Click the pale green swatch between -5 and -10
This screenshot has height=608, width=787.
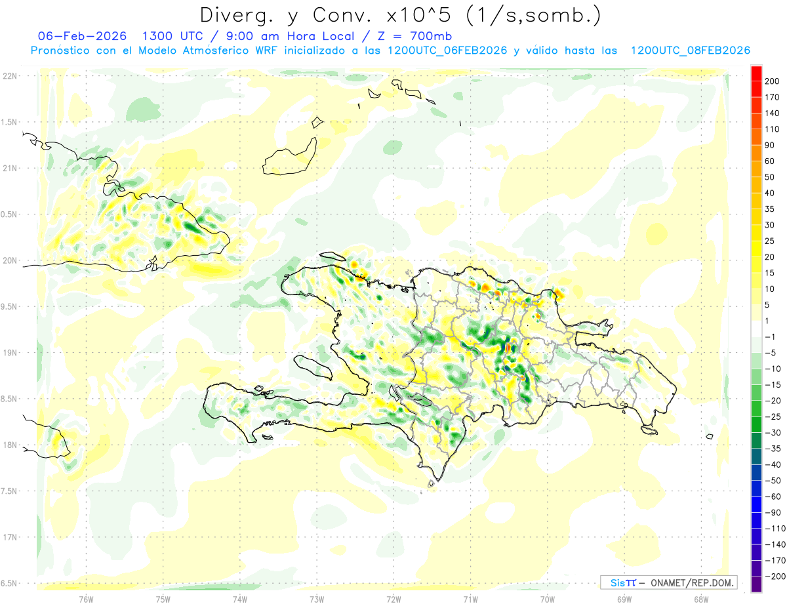point(756,361)
